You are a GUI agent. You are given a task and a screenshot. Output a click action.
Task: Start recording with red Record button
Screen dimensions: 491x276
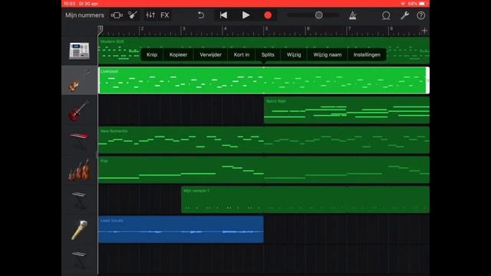pyautogui.click(x=268, y=15)
